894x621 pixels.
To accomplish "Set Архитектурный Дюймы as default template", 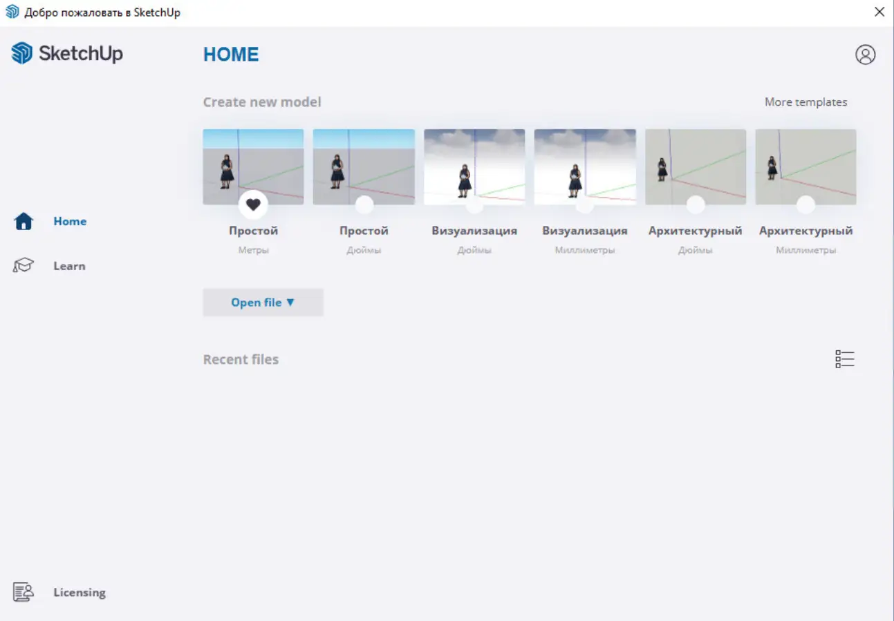I will tap(696, 204).
